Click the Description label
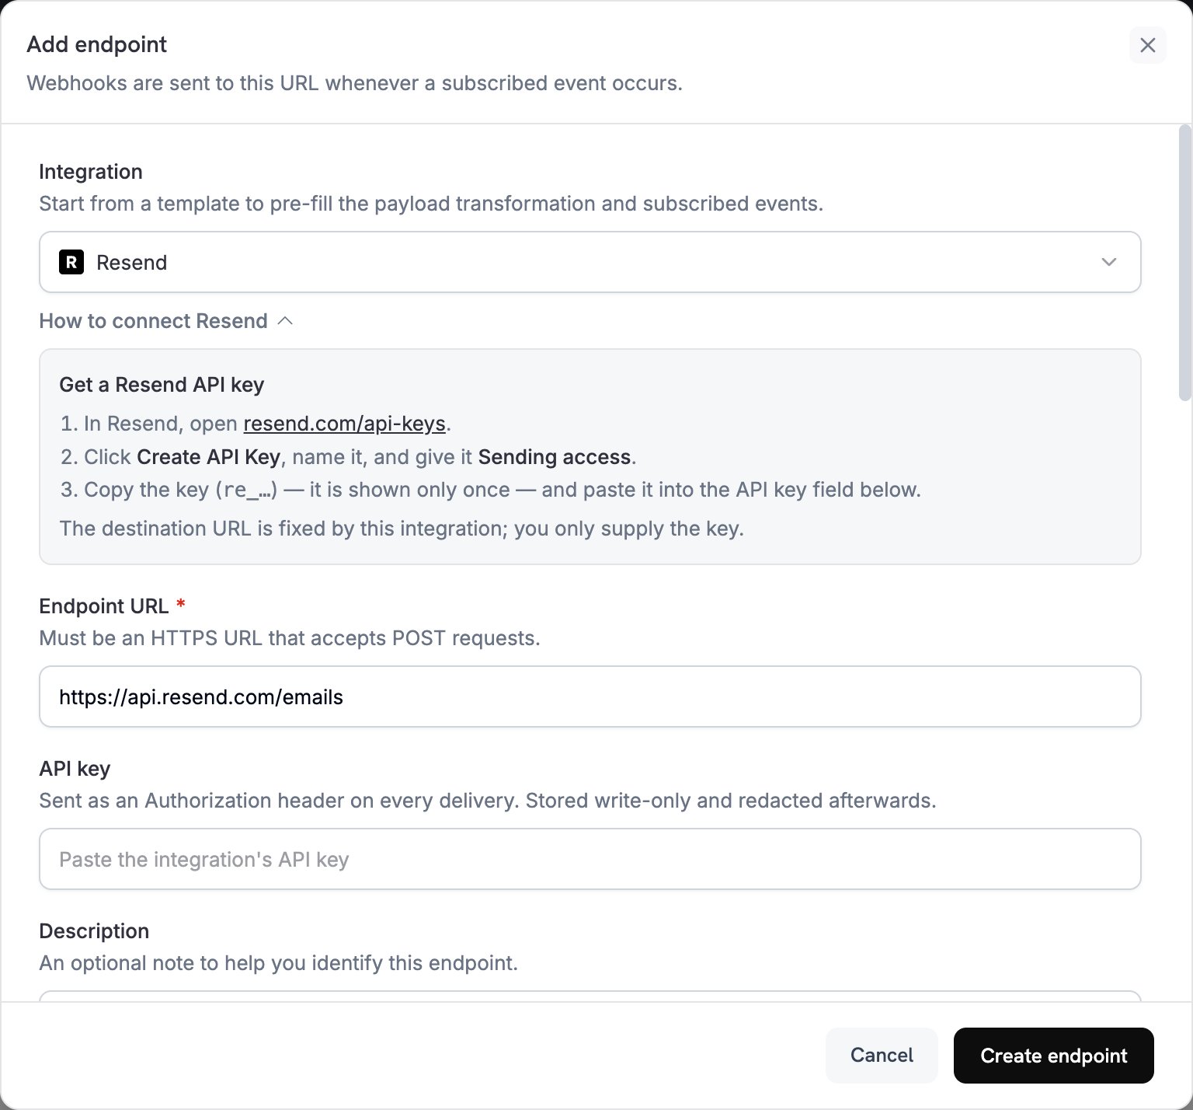The width and height of the screenshot is (1193, 1110). pos(94,931)
